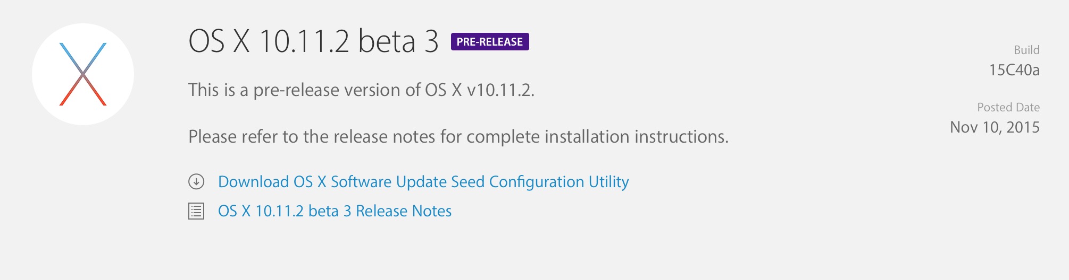Click the pre-release version description sentence

point(361,90)
